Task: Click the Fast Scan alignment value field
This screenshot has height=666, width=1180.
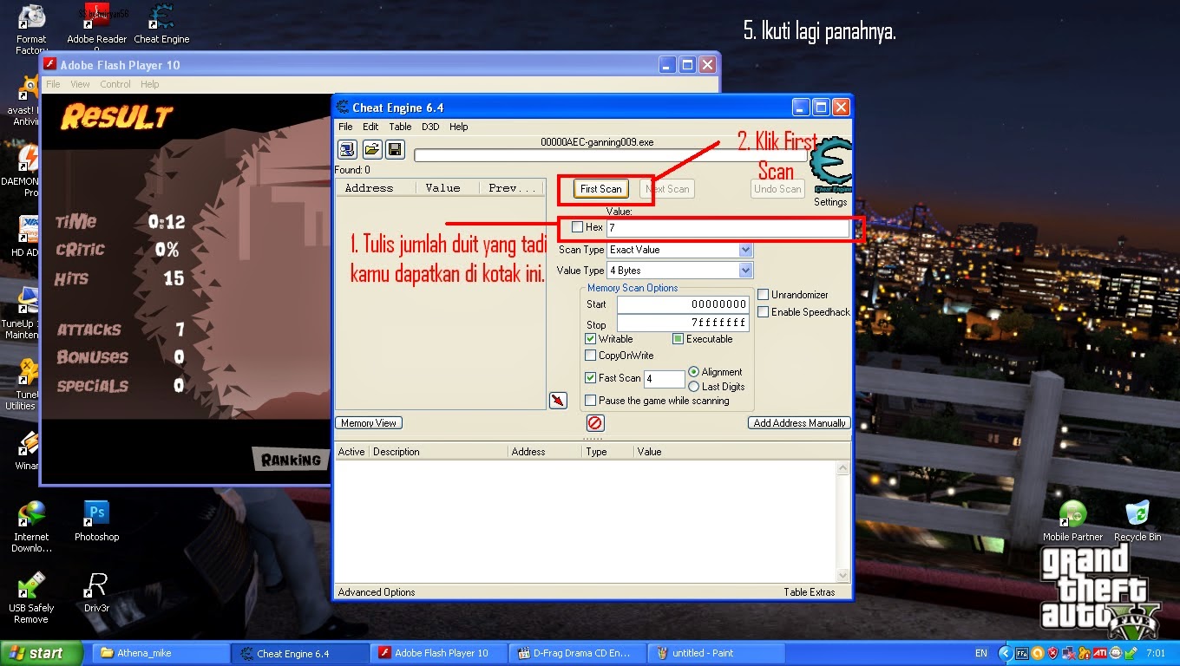Action: [x=664, y=379]
